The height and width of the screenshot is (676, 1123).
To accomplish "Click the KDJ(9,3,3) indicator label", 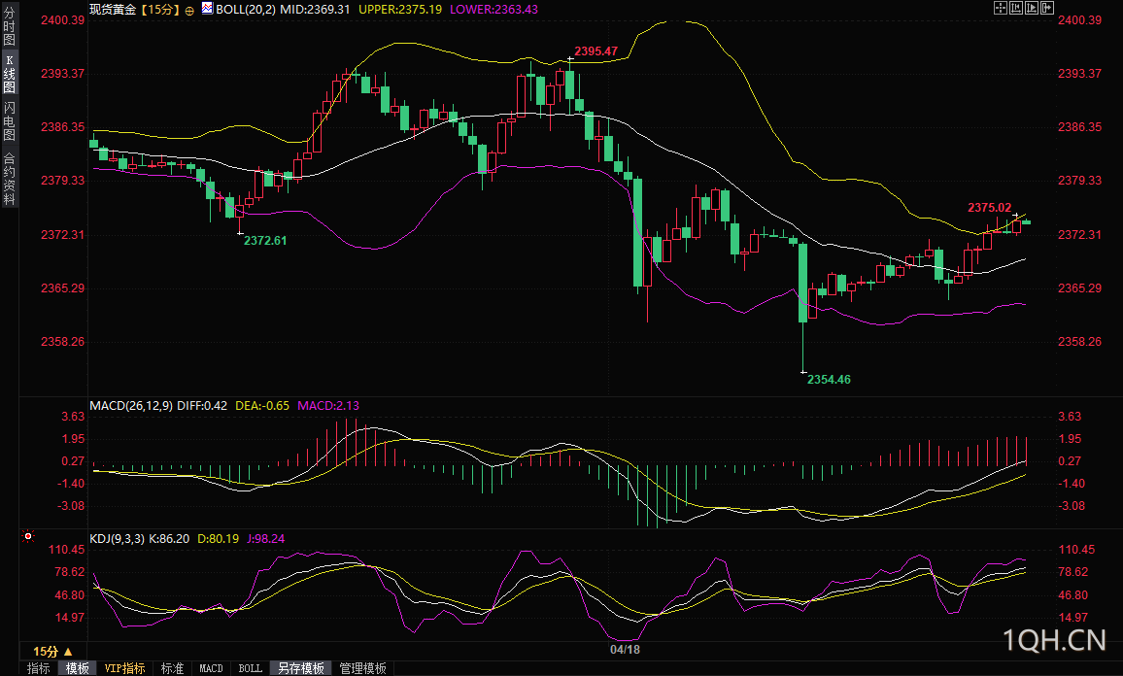I will click(x=117, y=538).
